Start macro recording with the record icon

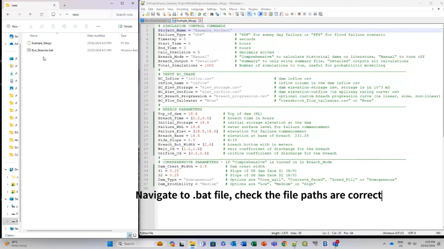coord(299,14)
